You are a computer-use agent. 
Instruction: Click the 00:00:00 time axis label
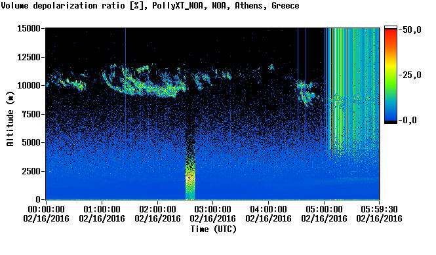coord(46,209)
